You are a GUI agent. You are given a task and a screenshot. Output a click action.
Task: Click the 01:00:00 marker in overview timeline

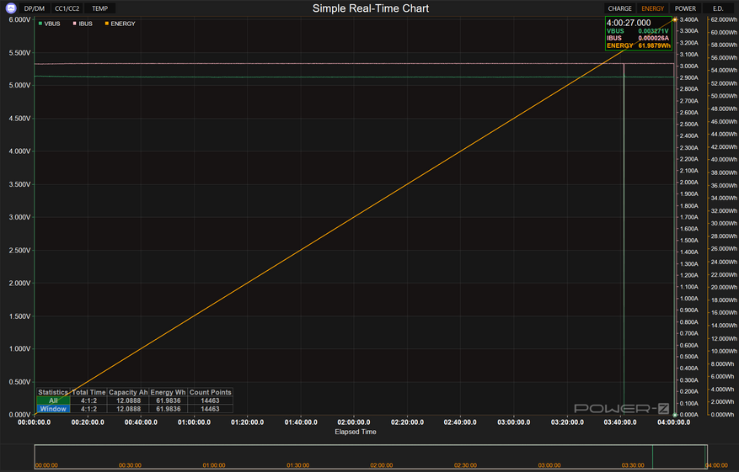click(213, 464)
